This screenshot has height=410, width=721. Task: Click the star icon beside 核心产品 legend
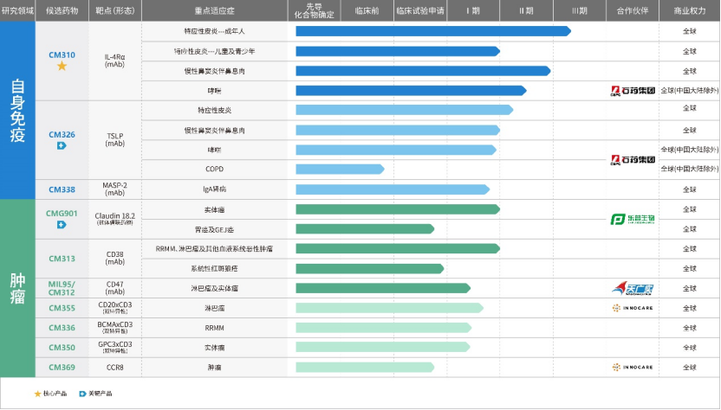pos(38,394)
